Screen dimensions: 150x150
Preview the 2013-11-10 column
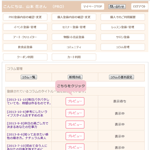pyautogui.click(x=75, y=101)
